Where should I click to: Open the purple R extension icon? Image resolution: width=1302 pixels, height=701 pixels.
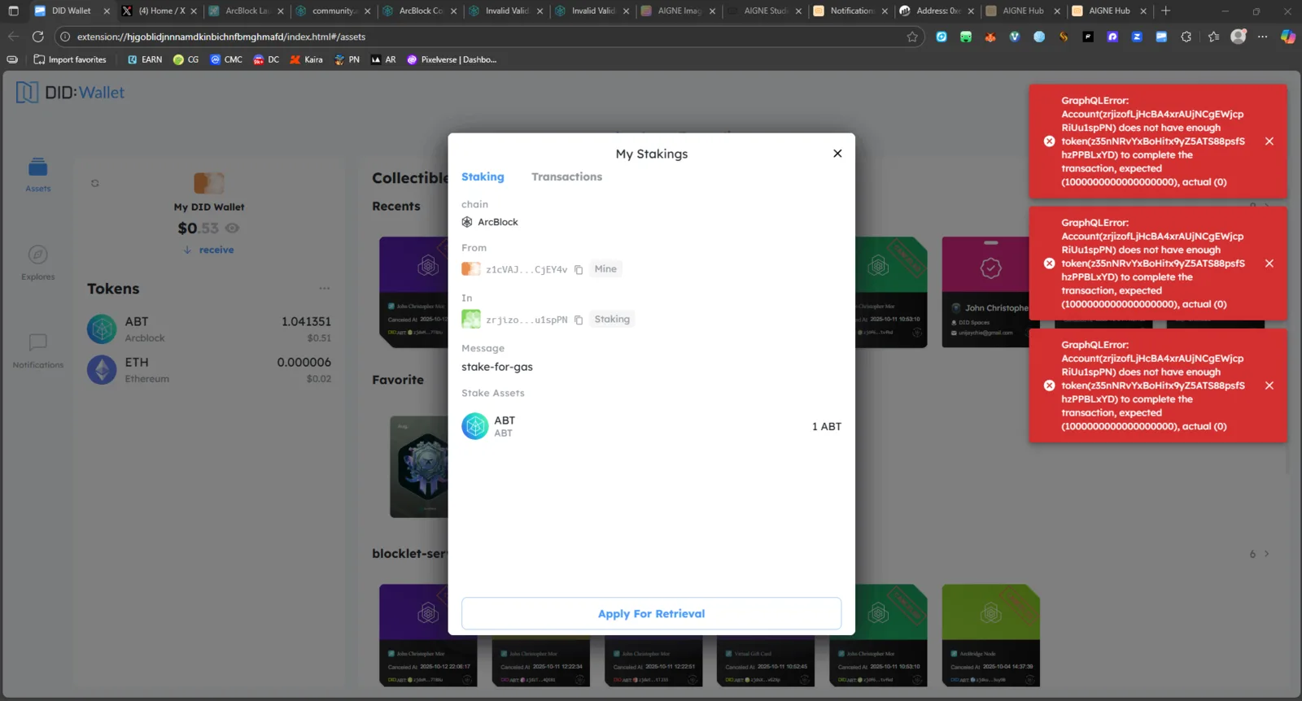pos(1112,37)
